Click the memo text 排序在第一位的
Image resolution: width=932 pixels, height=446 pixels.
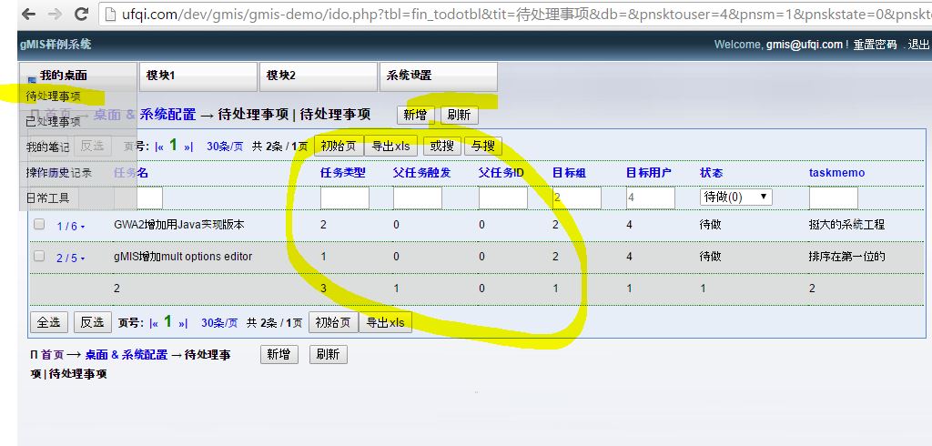tap(847, 257)
